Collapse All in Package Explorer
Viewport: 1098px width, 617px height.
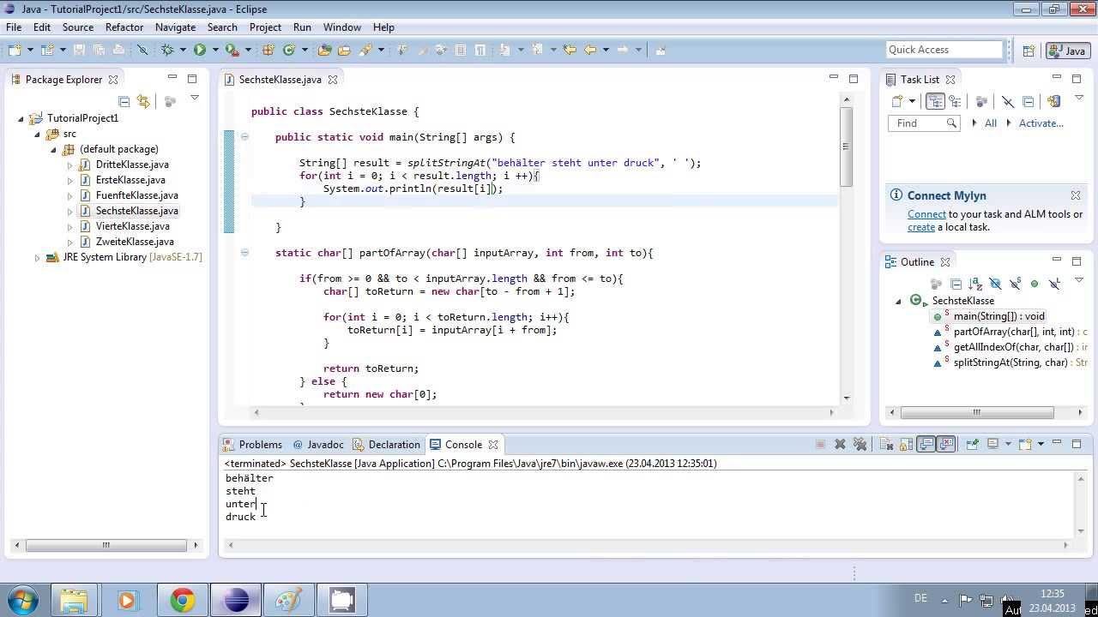coord(124,101)
